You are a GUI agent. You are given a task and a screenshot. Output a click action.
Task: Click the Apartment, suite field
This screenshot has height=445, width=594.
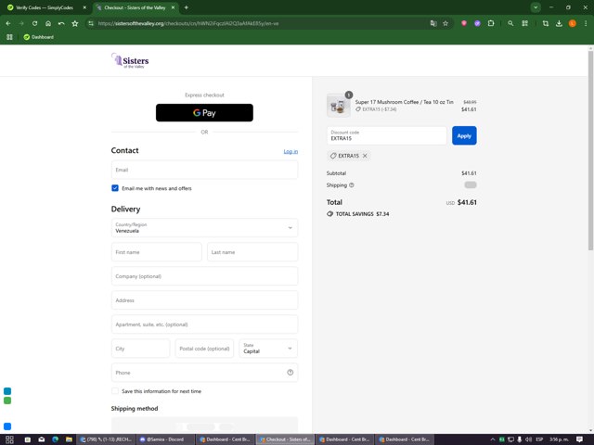[204, 324]
